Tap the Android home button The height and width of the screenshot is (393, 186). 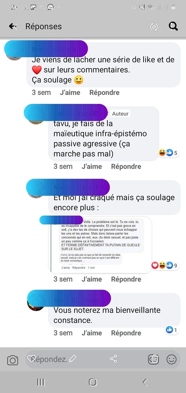pos(93,382)
